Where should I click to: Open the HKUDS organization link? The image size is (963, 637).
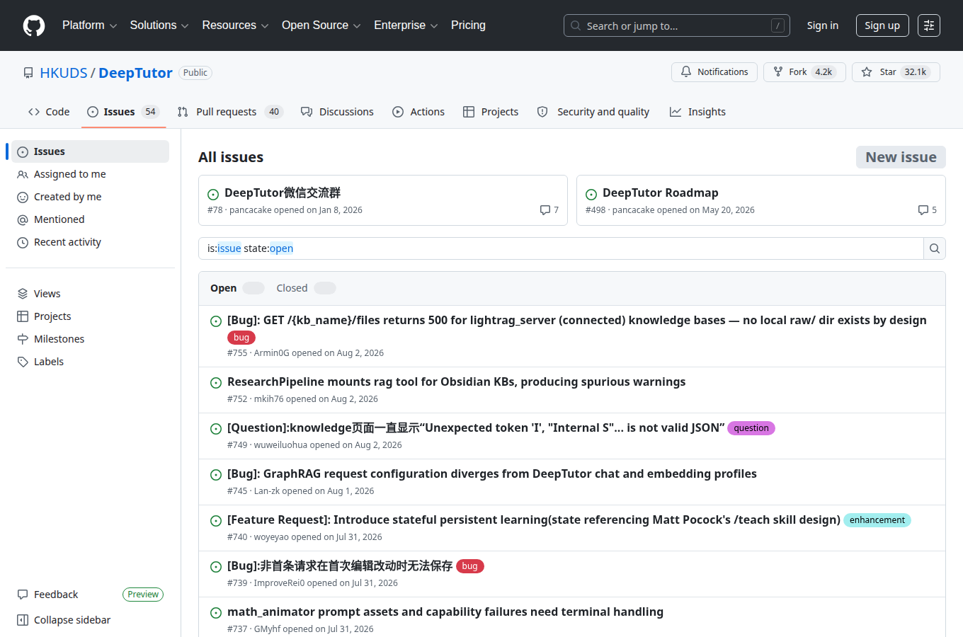[x=64, y=73]
